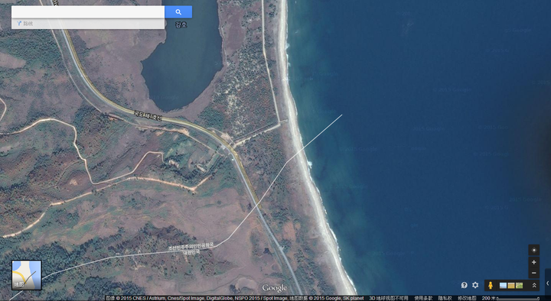The image size is (551, 301).
Task: Switch to map view via 地图 thumbnail
Action: (27, 275)
